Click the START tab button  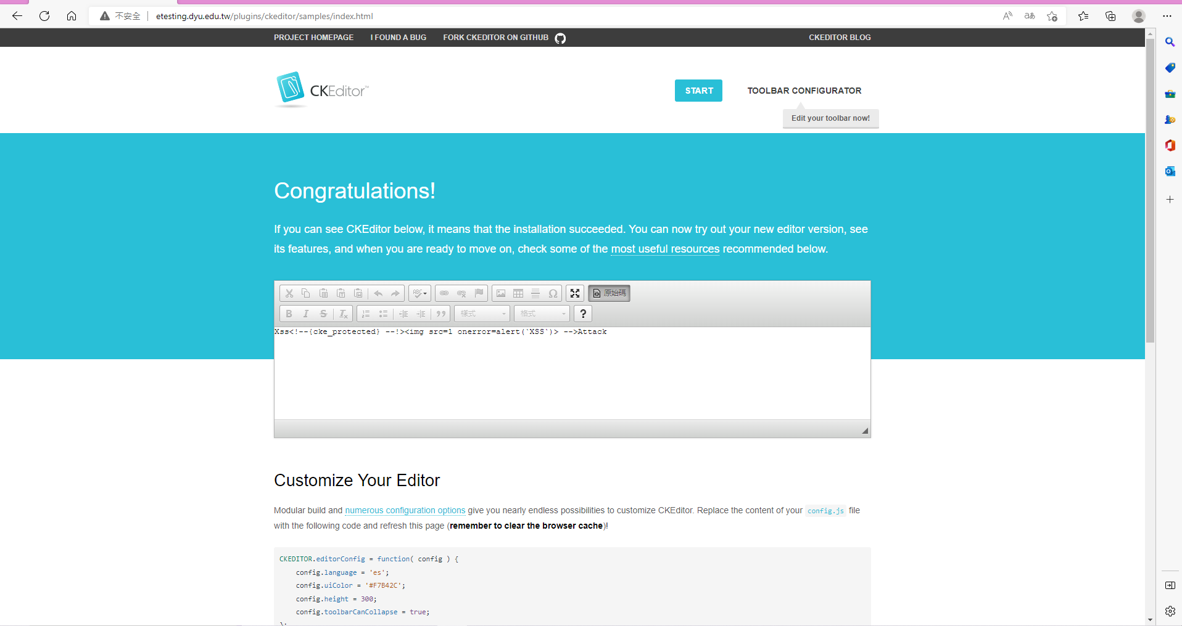click(x=698, y=91)
